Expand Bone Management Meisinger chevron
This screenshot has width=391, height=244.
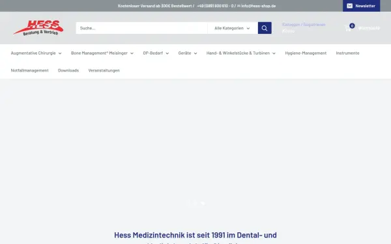coord(132,53)
